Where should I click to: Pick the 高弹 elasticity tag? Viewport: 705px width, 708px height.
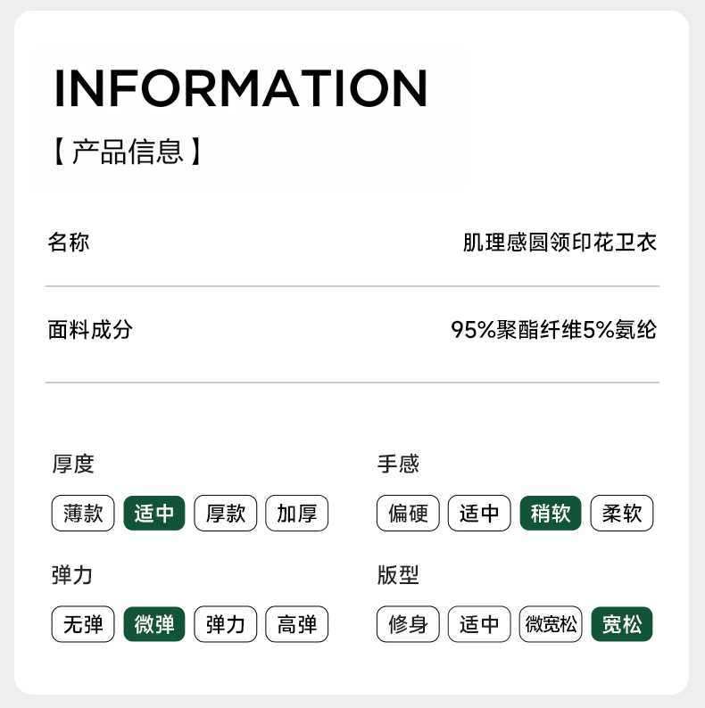297,624
